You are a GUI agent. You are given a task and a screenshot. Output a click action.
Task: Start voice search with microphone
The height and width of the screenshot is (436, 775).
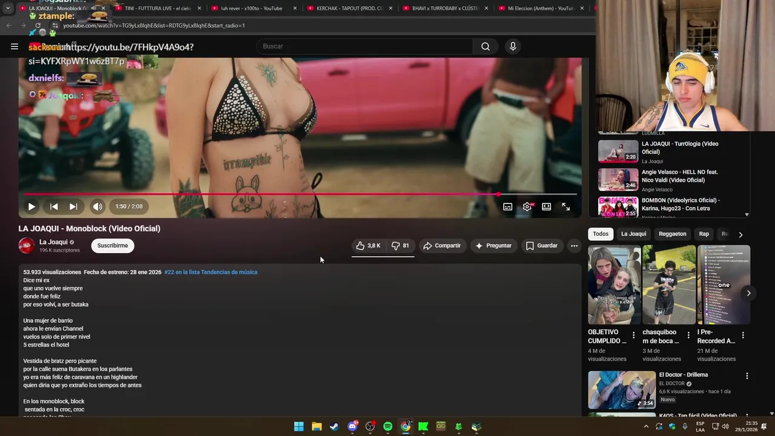(x=513, y=46)
